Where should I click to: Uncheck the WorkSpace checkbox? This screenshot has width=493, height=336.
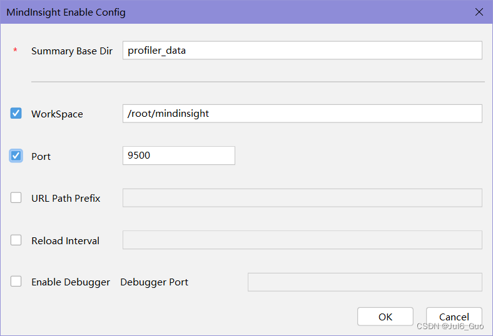16,113
